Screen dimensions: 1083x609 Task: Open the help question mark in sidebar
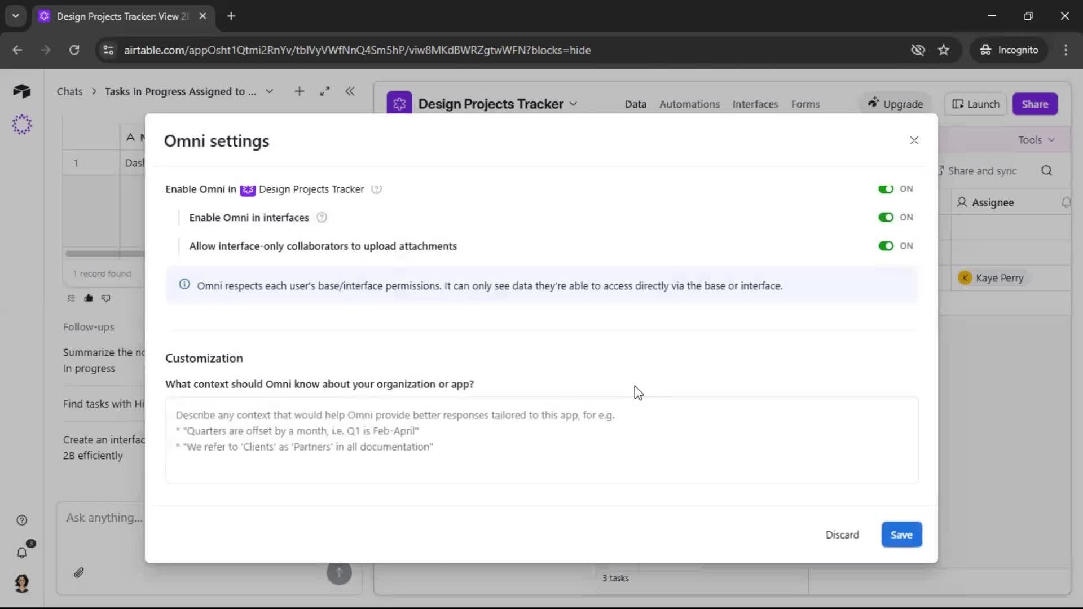coord(21,520)
